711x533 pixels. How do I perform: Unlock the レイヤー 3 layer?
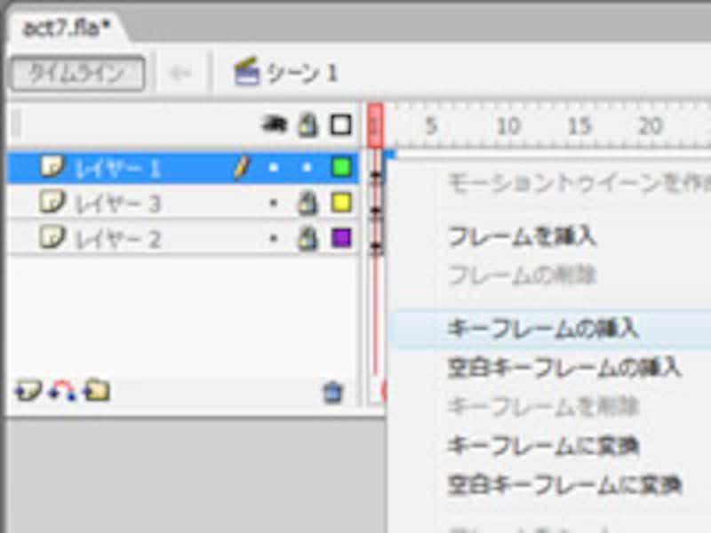coord(308,203)
